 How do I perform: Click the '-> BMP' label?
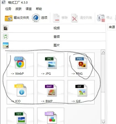(x=47, y=101)
